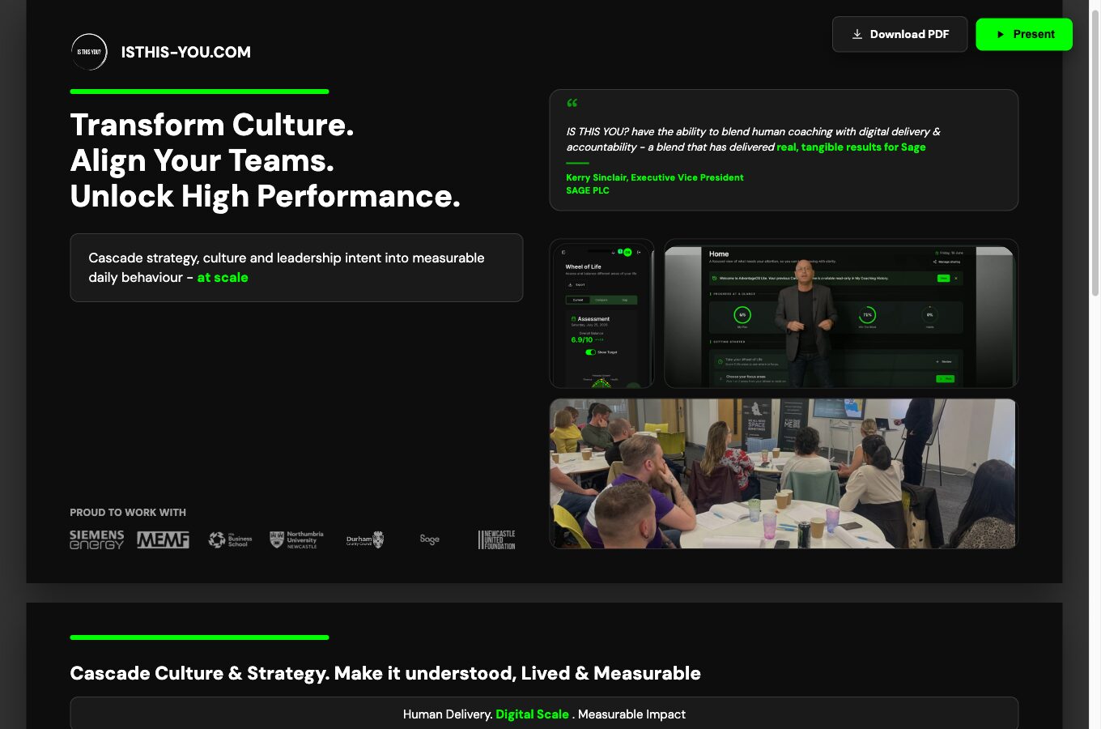Open the presenter Home dashboard image
This screenshot has height=729, width=1101.
(840, 313)
